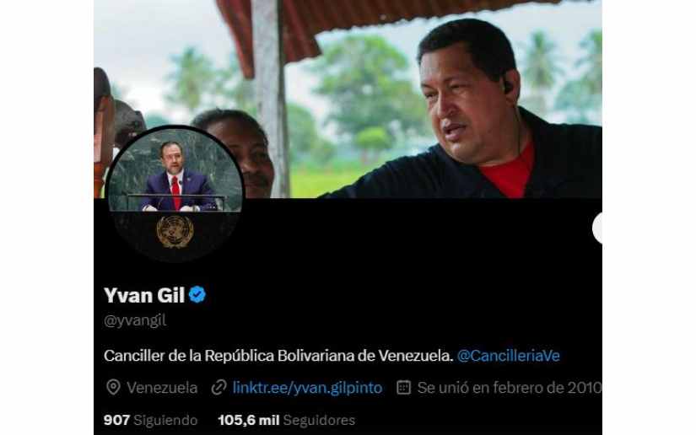
Task: Click the partially visible white round button
Action: pos(597,228)
